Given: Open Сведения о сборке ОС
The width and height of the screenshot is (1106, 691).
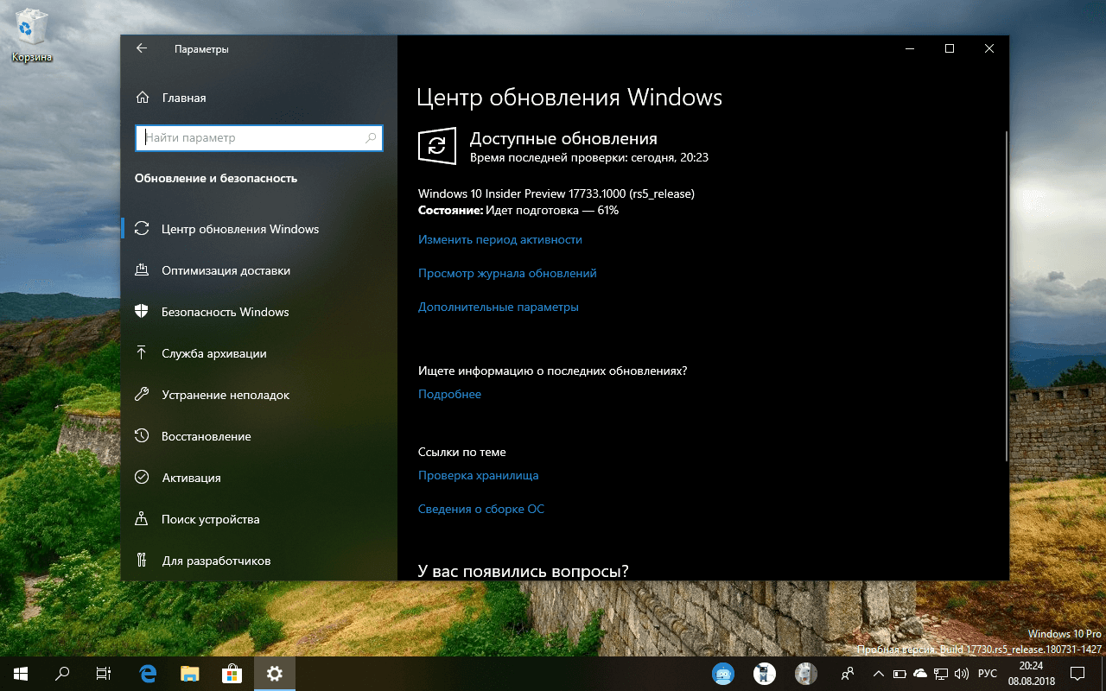Looking at the screenshot, I should coord(480,509).
